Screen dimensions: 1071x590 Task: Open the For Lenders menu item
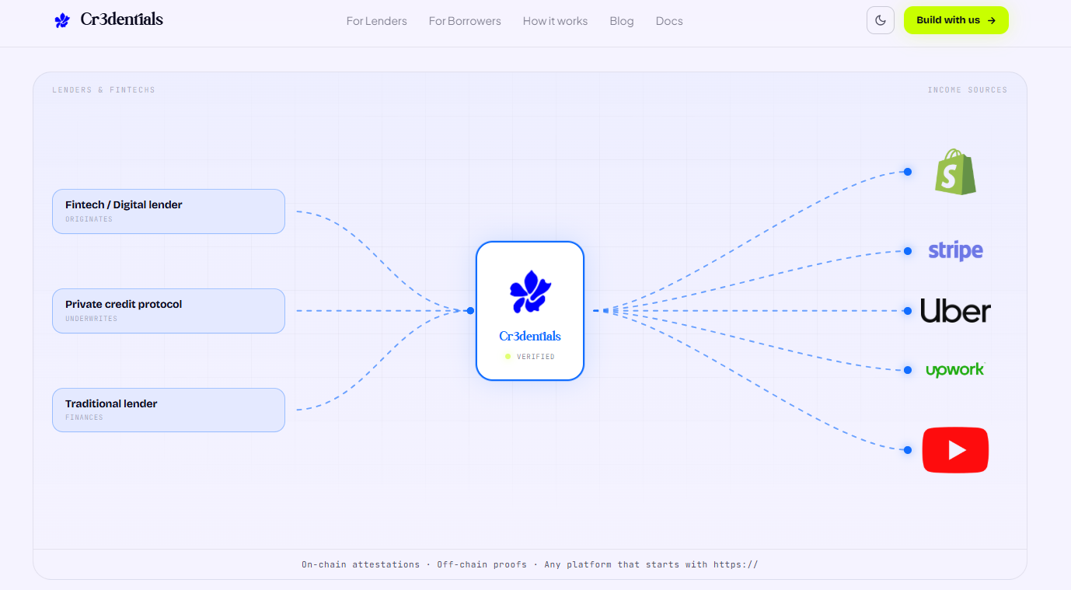377,21
